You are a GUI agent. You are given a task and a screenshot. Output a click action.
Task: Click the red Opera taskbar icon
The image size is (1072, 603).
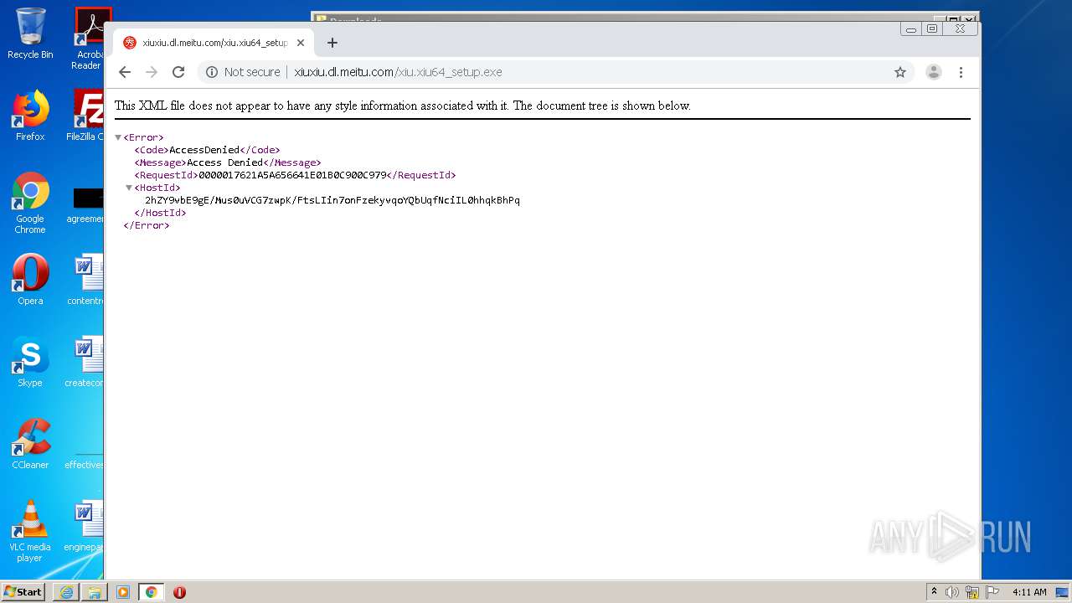coord(179,592)
